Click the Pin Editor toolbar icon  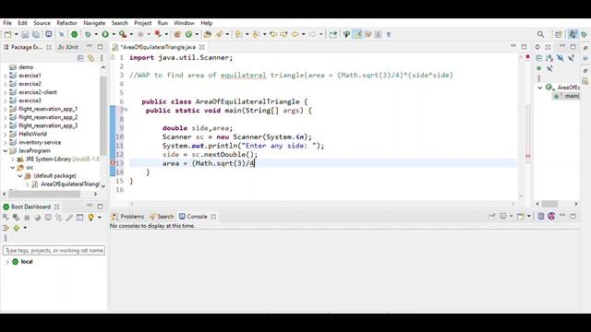(332, 34)
